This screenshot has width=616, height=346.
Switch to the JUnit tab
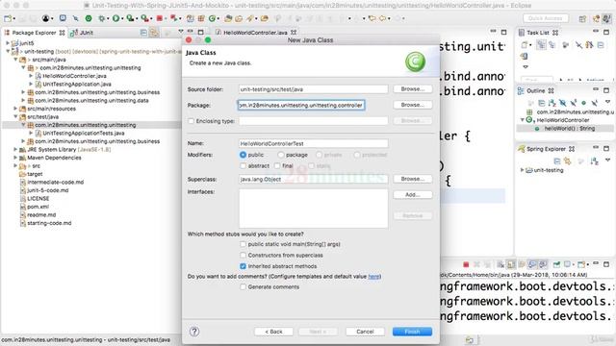(83, 33)
